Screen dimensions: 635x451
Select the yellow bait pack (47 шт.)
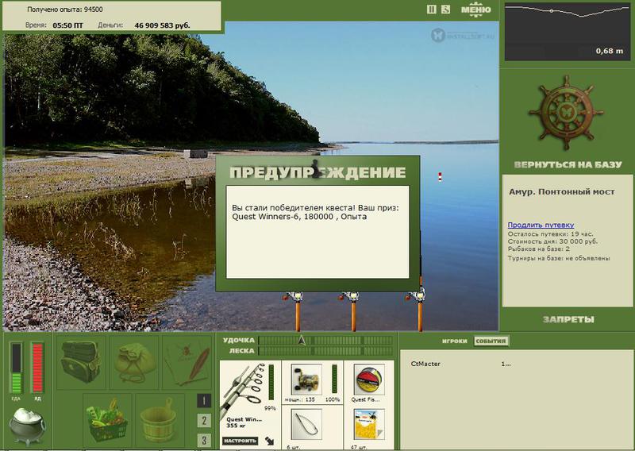point(369,424)
